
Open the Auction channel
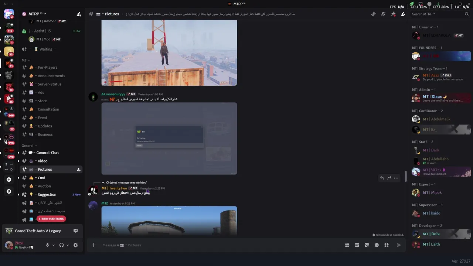coord(51,186)
